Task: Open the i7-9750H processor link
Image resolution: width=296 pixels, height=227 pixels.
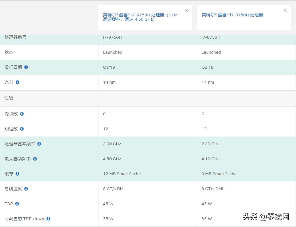Action: [x=140, y=17]
